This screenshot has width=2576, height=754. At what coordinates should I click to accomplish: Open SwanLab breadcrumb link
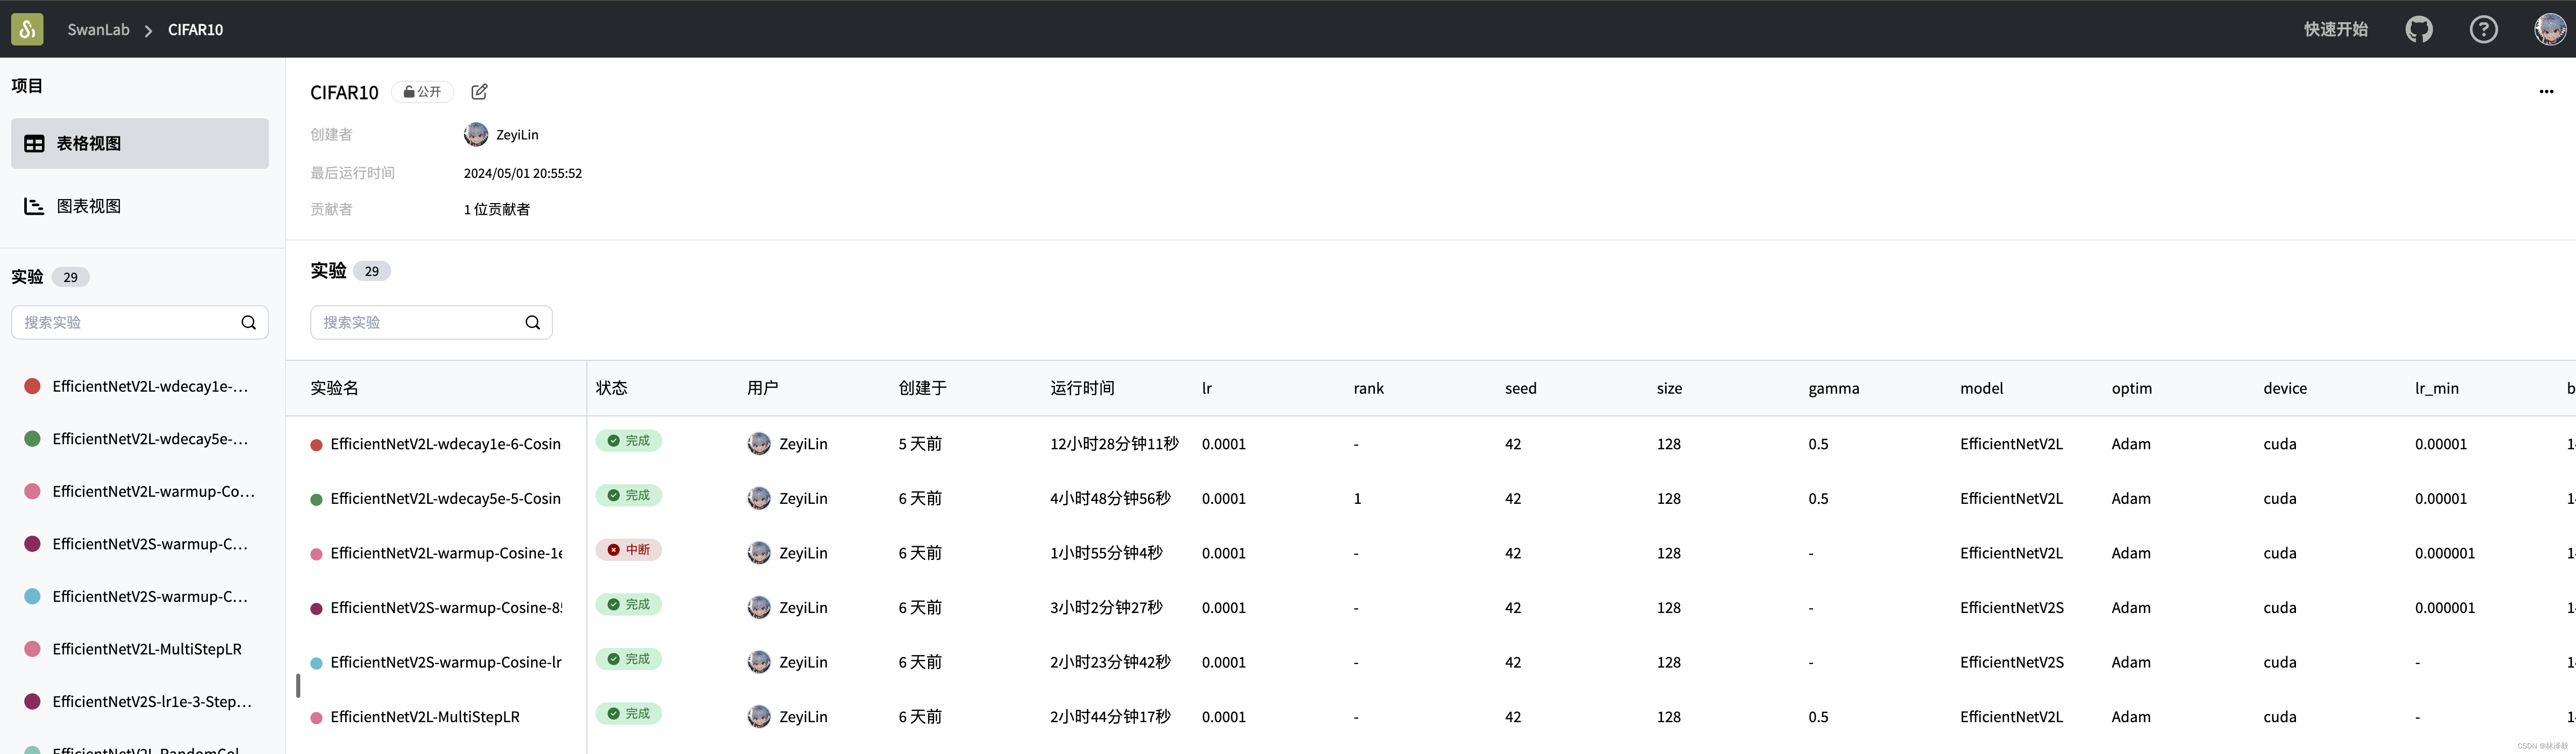[x=98, y=29]
